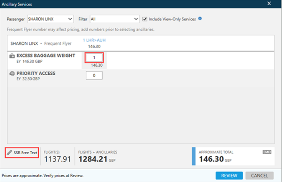
Task: Click the pencil icon for SSR Free Text
Action: (x=9, y=153)
